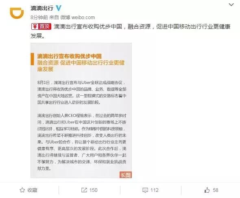Click the blue verified V badge
The width and height of the screenshot is (240, 198).
(x=58, y=8)
